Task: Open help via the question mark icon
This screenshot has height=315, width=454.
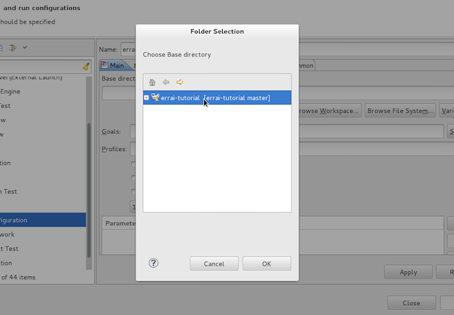Action: (x=154, y=263)
